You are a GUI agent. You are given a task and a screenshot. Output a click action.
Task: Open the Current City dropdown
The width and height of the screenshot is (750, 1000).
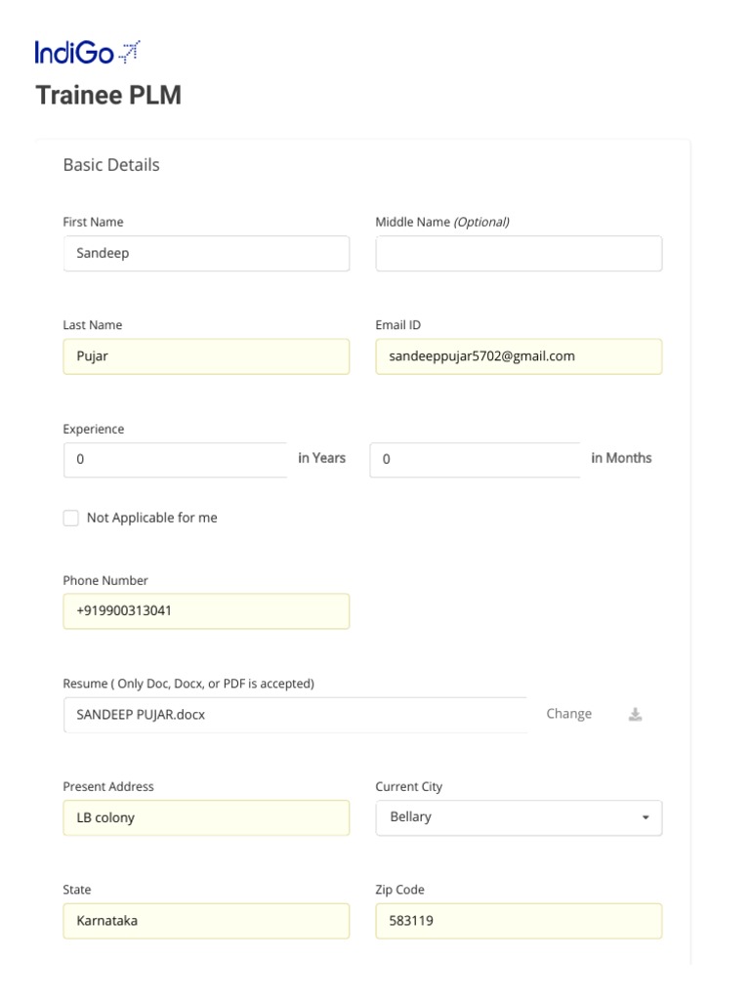point(518,817)
